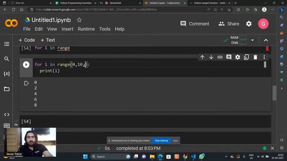Open more cell actions menu

click(x=264, y=57)
